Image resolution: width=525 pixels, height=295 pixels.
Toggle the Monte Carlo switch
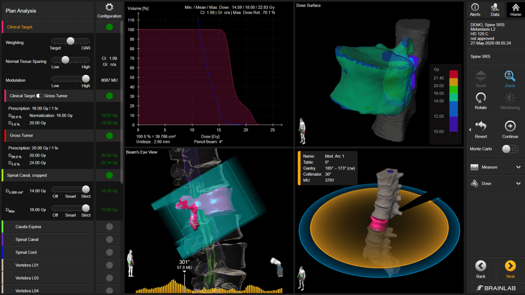pos(508,149)
